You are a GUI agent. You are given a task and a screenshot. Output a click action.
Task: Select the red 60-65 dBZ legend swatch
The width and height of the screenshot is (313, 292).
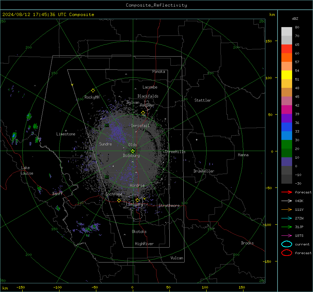(x=287, y=49)
